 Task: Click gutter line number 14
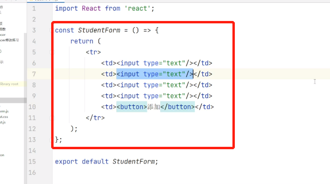coord(32,151)
